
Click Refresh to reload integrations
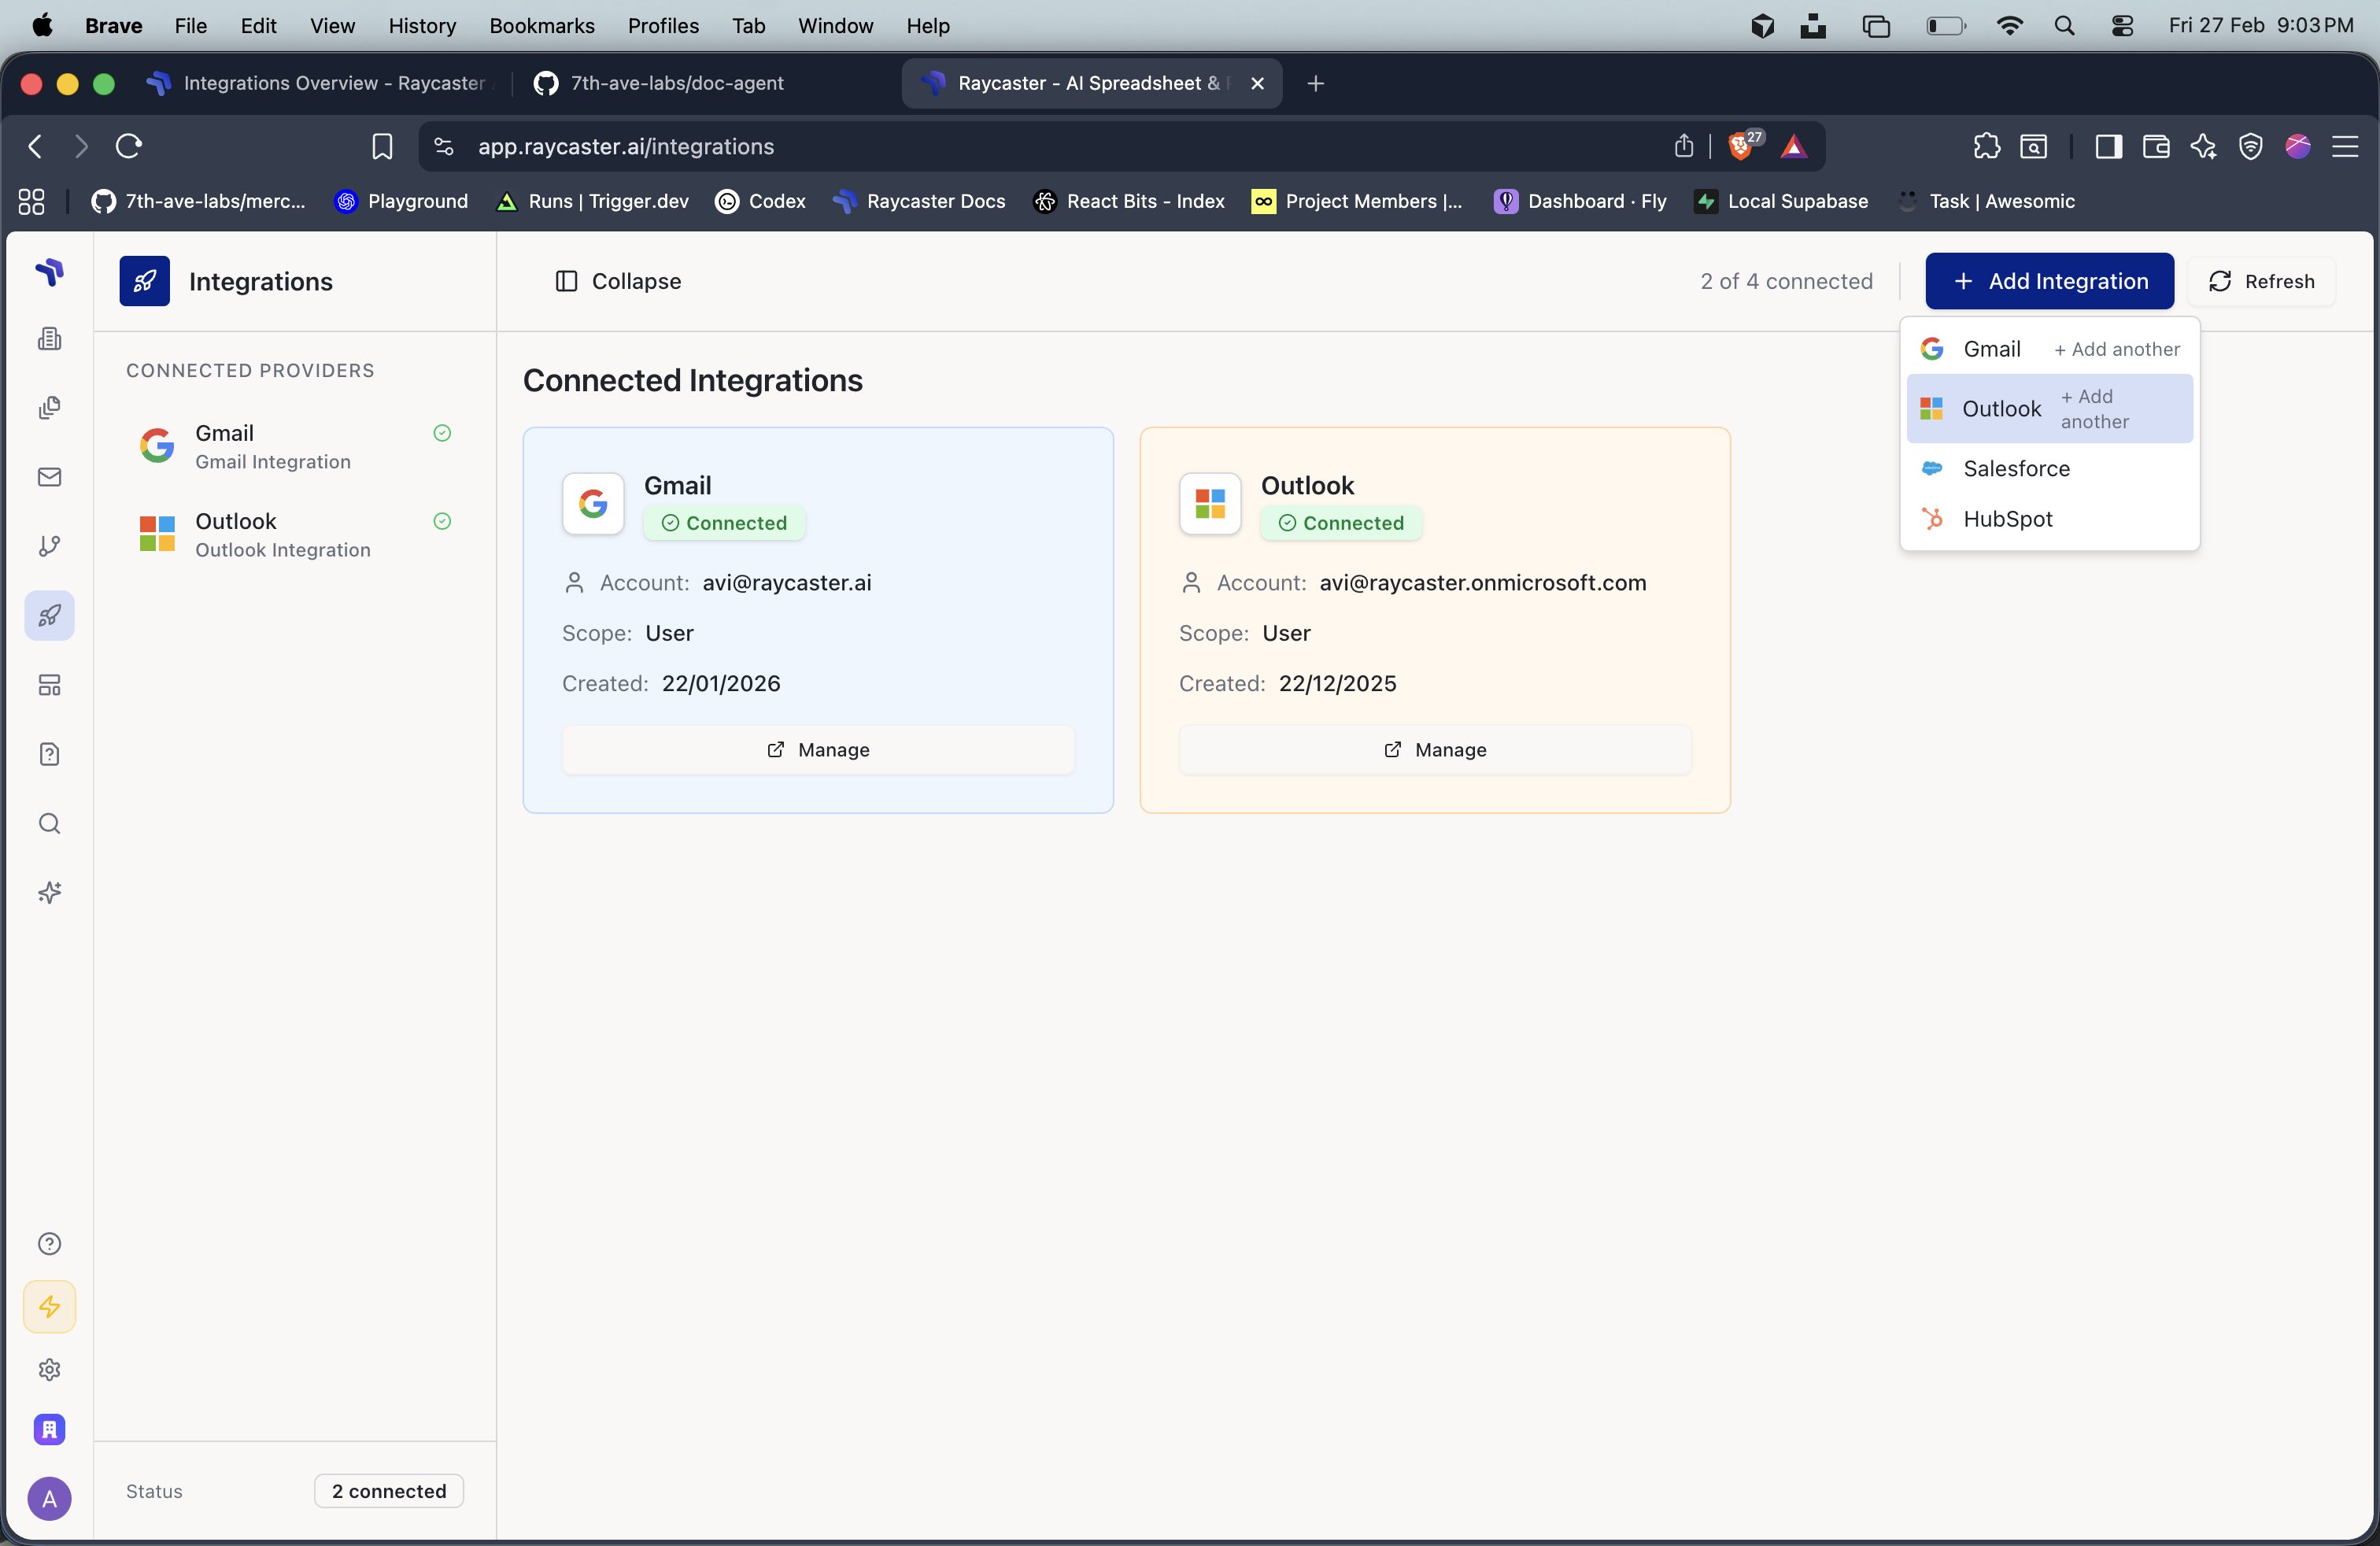tap(2262, 281)
